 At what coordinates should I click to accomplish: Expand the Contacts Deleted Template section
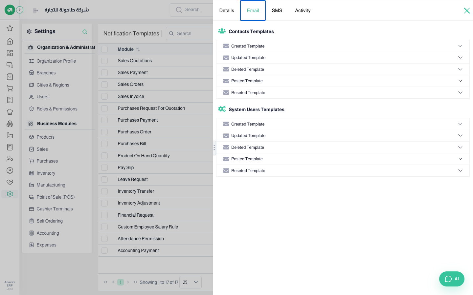pos(343,69)
